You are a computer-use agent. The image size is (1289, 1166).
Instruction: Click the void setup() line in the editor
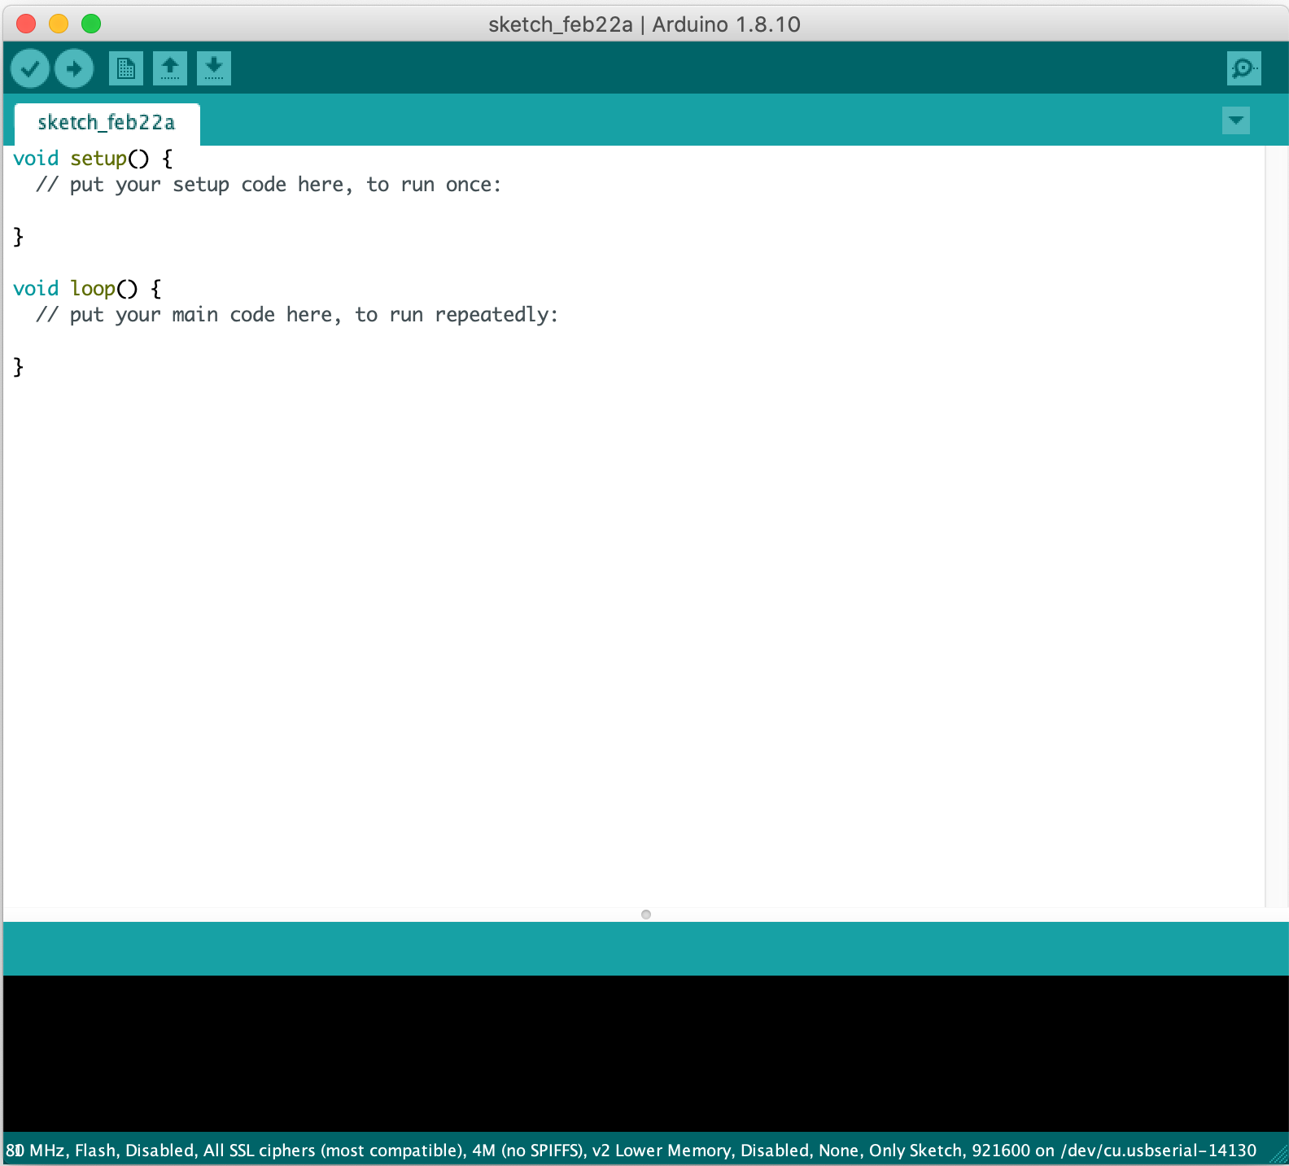point(93,158)
